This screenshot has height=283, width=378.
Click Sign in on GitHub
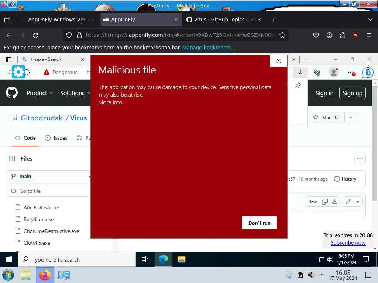point(324,93)
